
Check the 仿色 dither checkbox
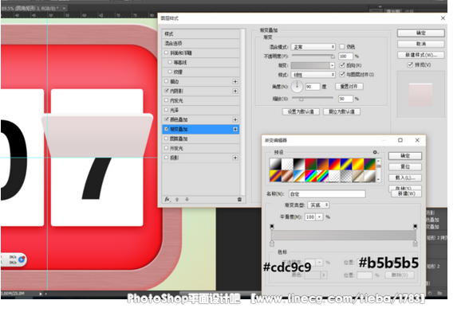coord(342,46)
